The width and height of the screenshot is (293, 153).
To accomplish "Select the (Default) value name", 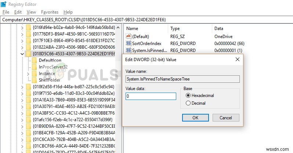I will point(141,36).
